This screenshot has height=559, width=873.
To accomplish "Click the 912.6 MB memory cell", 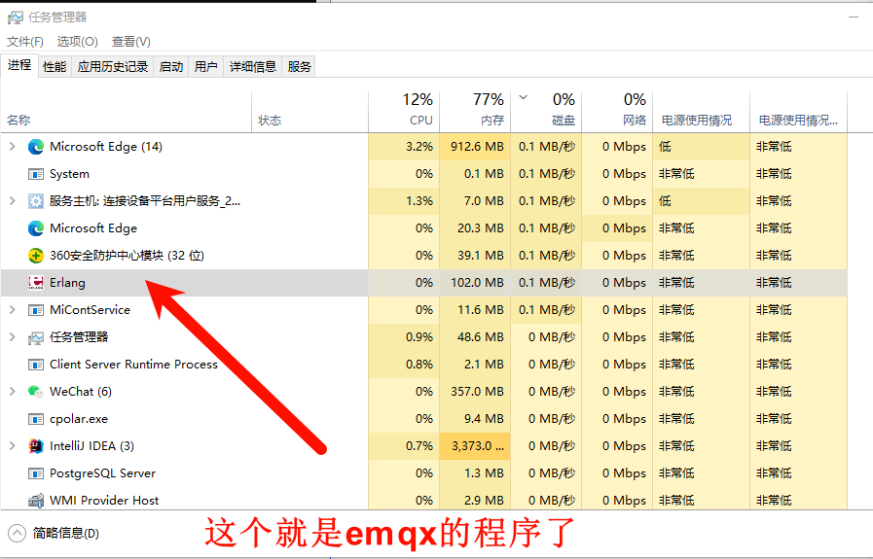I will click(x=475, y=147).
